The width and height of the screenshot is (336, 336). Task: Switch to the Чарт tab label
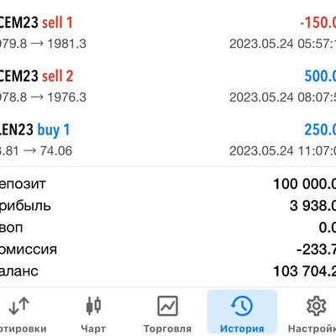[93, 328]
